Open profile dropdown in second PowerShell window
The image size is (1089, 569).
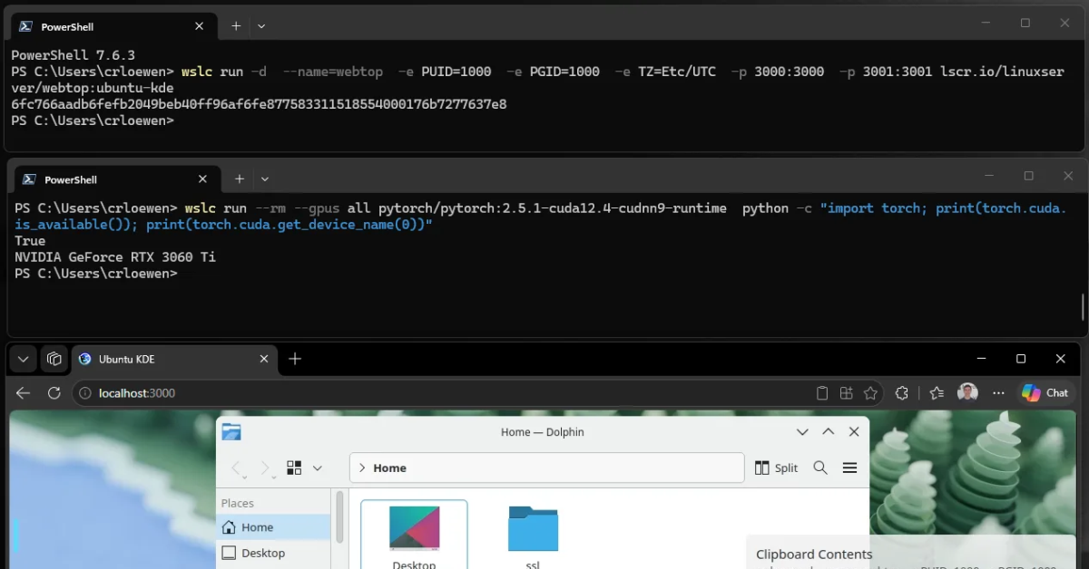(264, 179)
